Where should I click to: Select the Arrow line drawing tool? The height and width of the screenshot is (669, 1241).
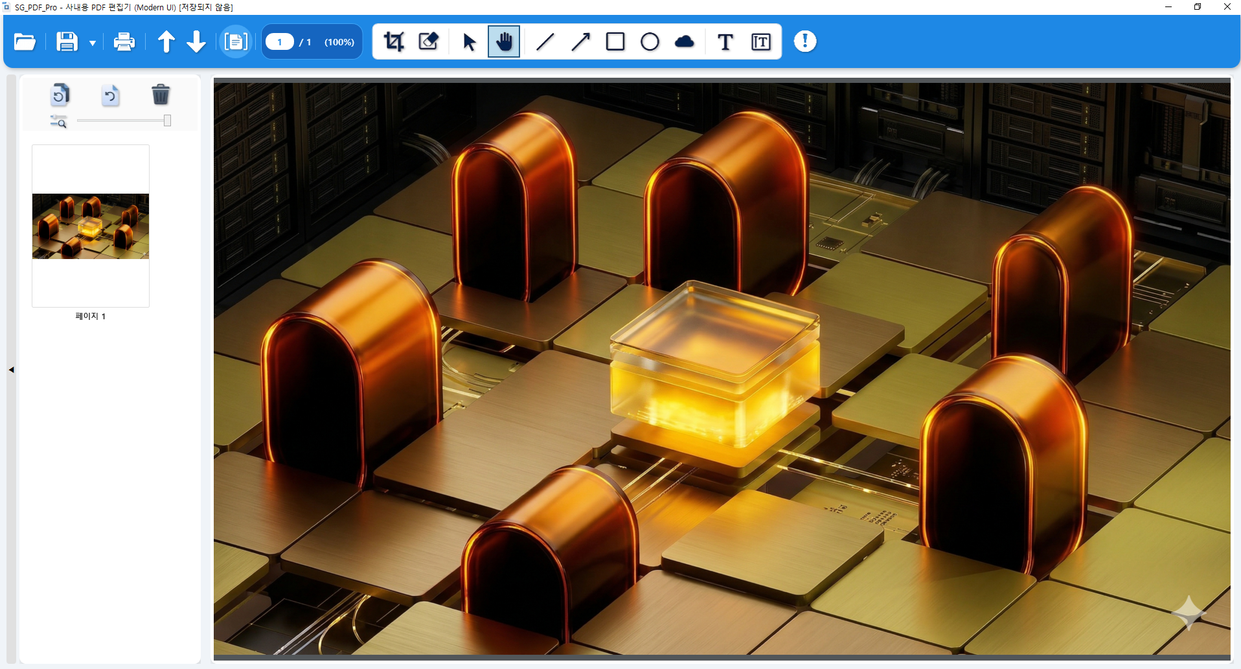coord(580,42)
